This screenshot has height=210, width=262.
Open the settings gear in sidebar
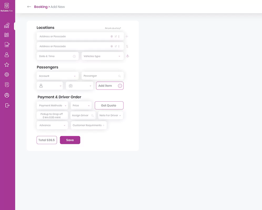[7, 75]
